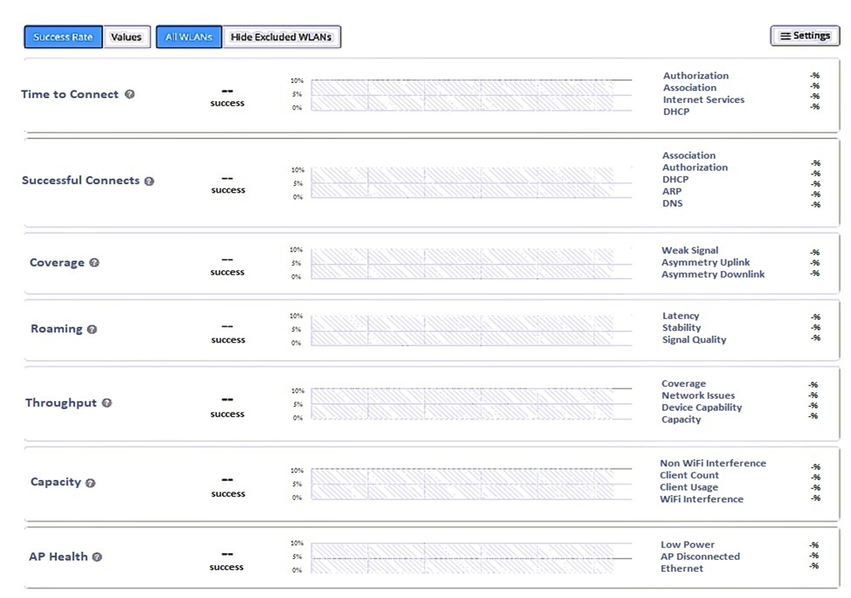Open the Settings button with hamburger icon
Image resolution: width=851 pixels, height=598 pixels.
[805, 36]
